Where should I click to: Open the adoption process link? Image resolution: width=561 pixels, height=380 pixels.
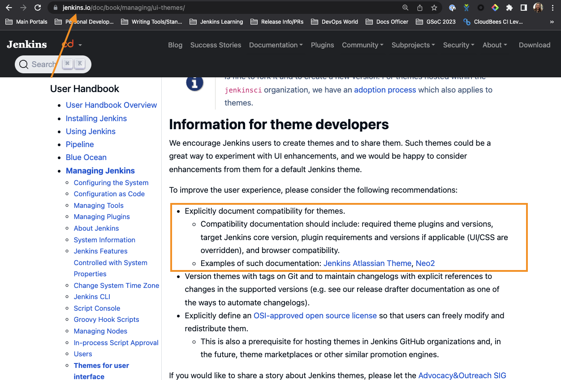(385, 90)
